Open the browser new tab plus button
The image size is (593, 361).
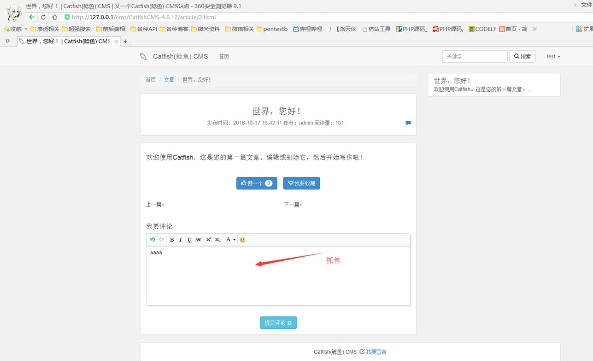click(125, 41)
